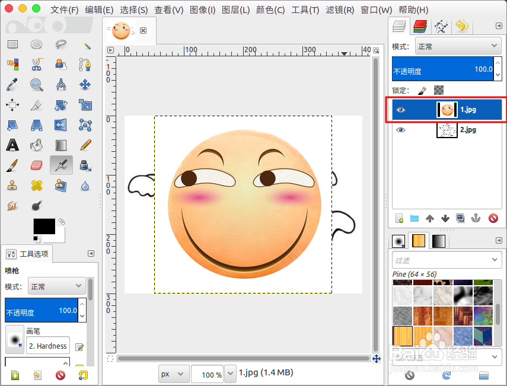
Task: Select the Color Picker eyedropper tool
Action: [x=12, y=85]
